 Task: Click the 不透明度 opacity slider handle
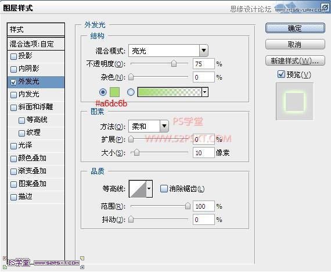coord(174,63)
